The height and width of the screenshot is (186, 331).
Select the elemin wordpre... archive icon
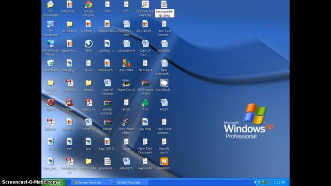pyautogui.click(x=107, y=102)
